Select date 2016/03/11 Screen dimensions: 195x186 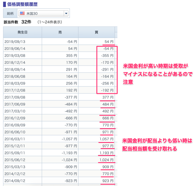tap(15, 139)
